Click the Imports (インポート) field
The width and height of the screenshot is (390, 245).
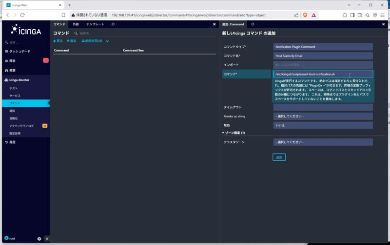pyautogui.click(x=323, y=65)
